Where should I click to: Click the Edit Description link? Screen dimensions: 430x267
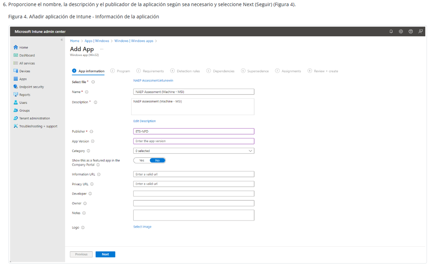point(145,121)
